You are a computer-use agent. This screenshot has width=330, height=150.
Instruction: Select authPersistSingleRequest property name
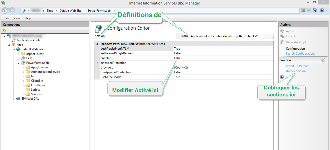pyautogui.click(x=117, y=53)
